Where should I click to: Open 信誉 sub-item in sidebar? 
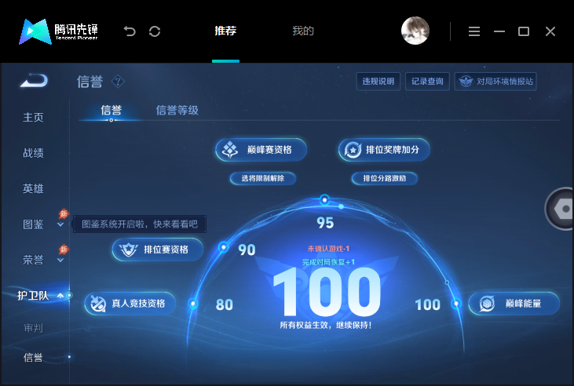pyautogui.click(x=33, y=358)
